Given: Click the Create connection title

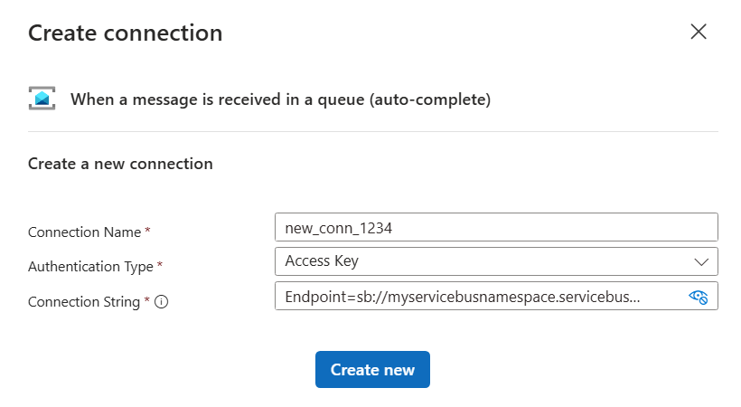Looking at the screenshot, I should pos(125,33).
